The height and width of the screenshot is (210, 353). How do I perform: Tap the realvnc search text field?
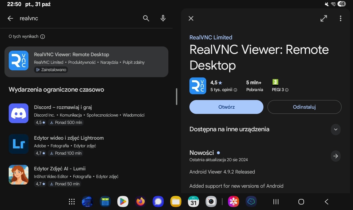point(79,18)
